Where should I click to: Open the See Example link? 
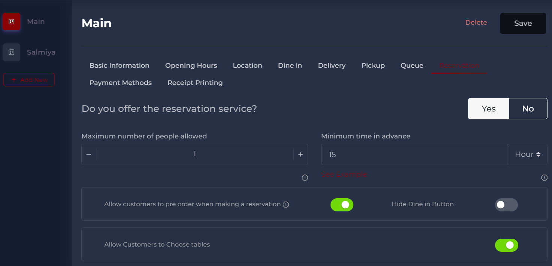(x=344, y=174)
